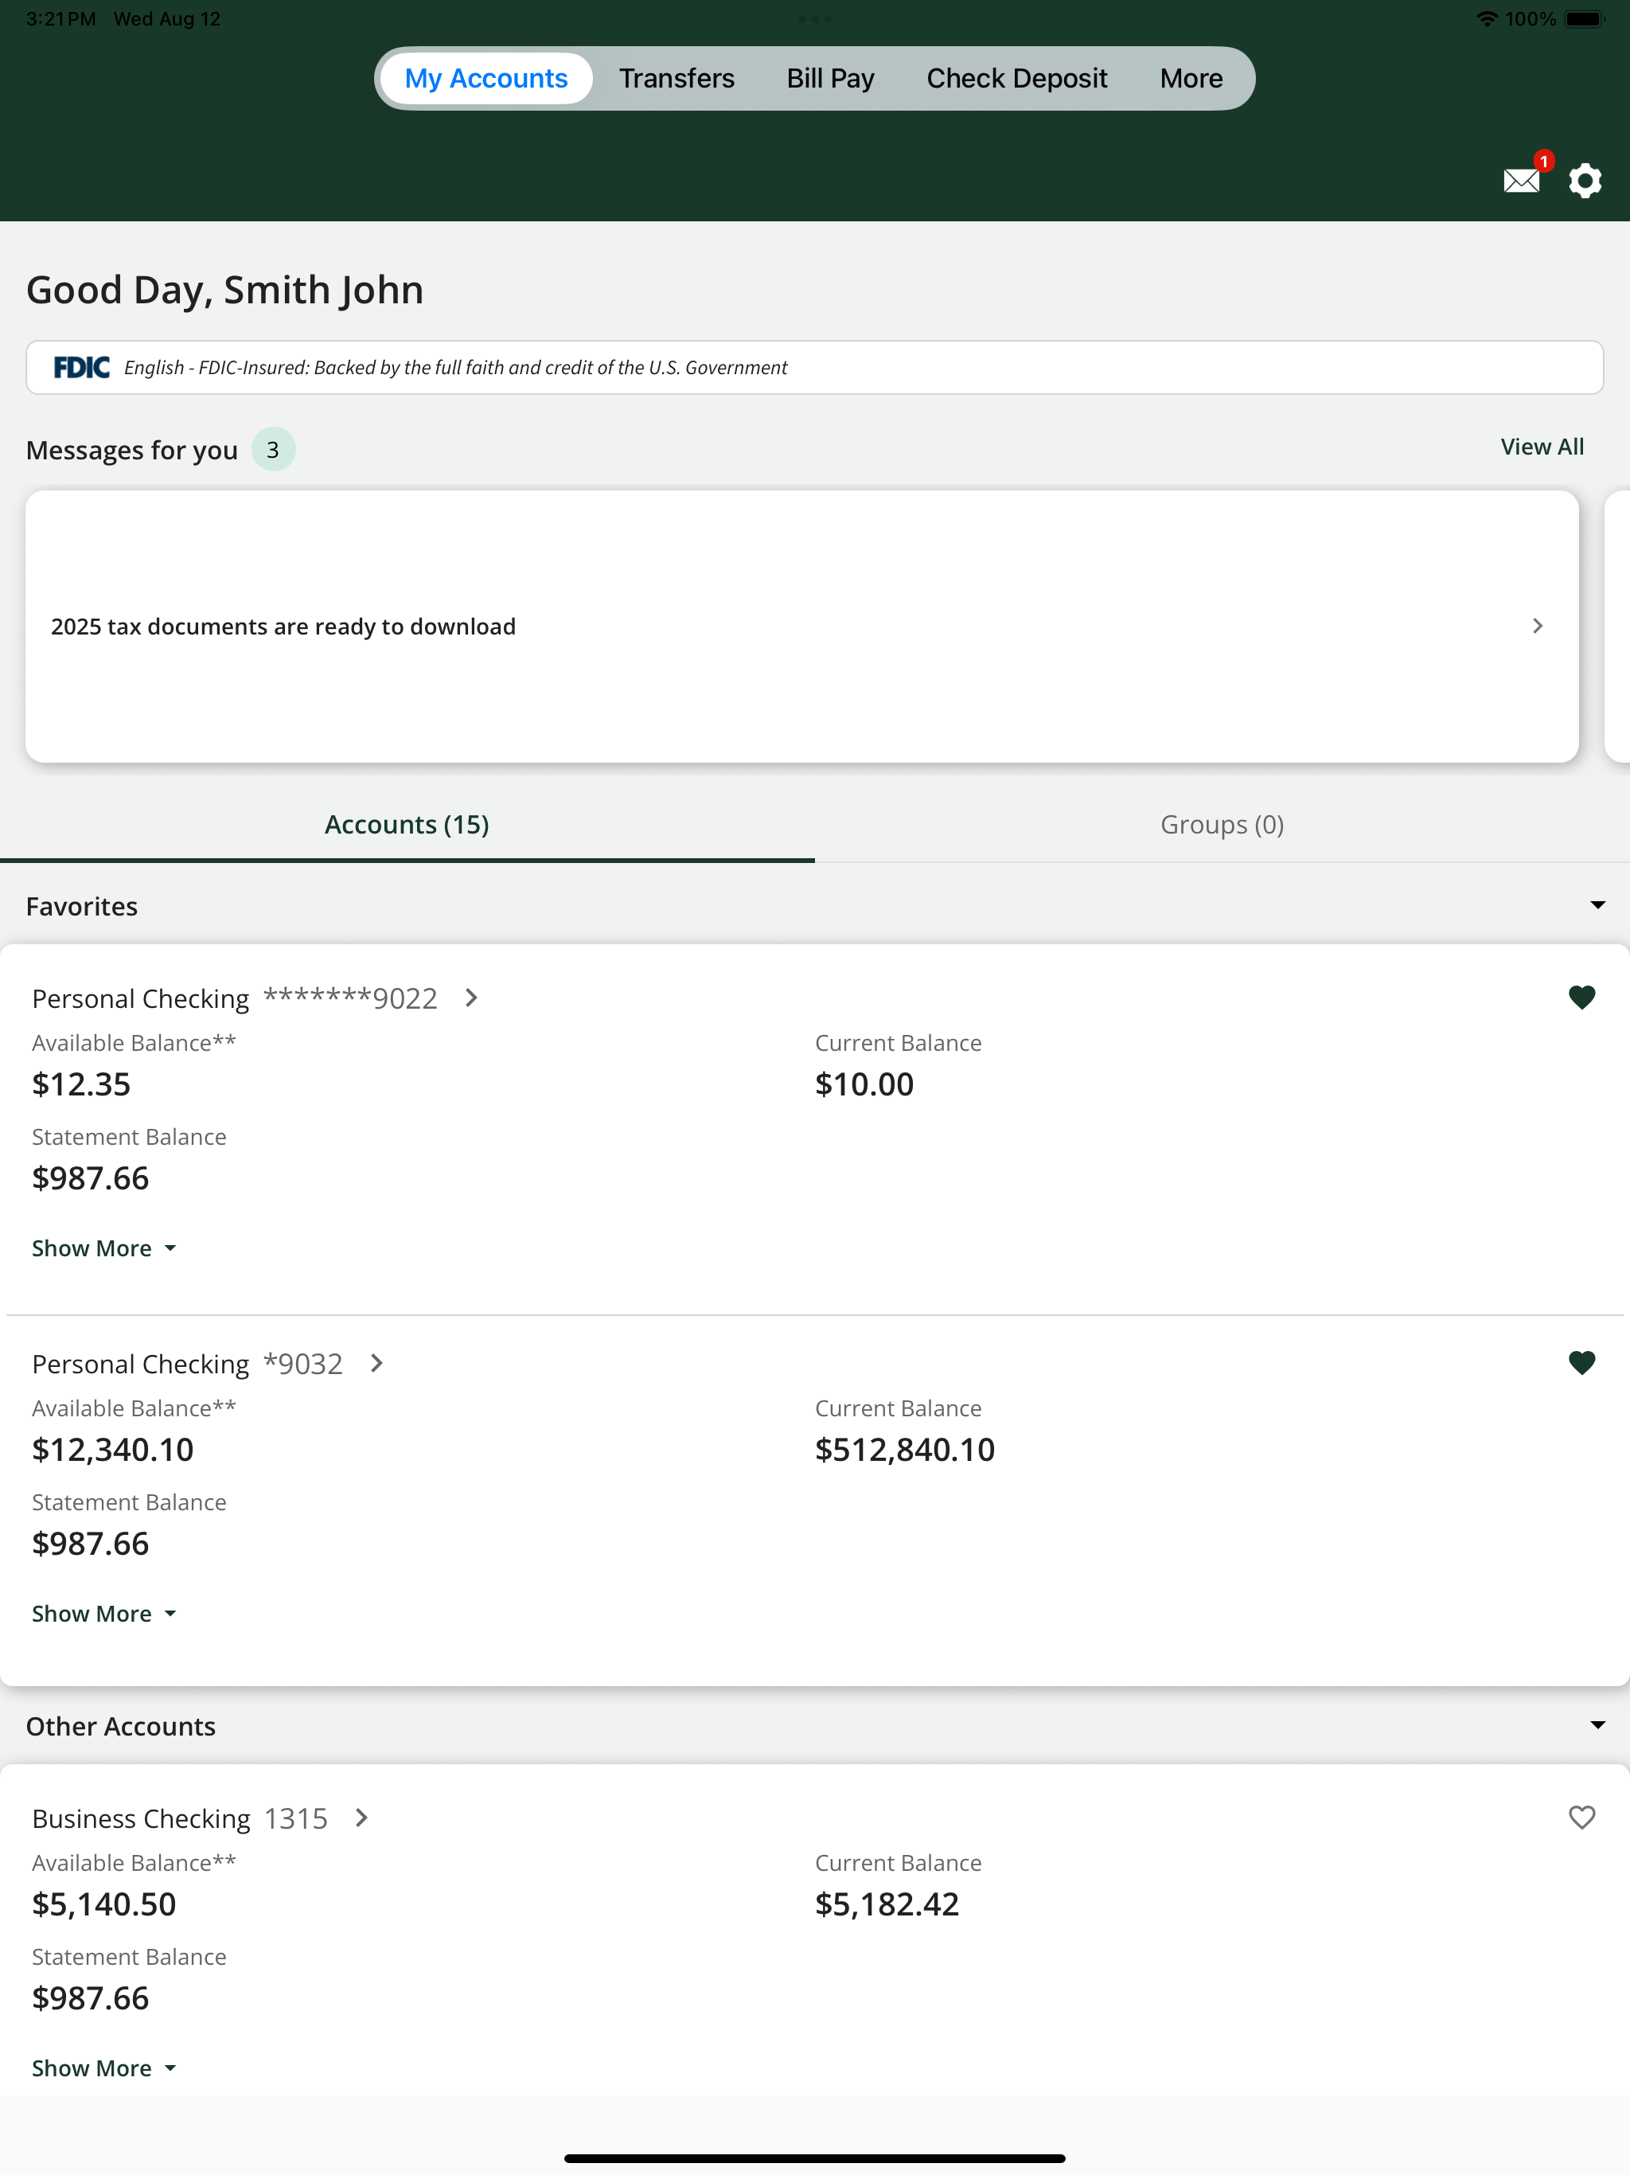The height and width of the screenshot is (2175, 1630).
Task: Open the mail inbox envelope icon
Action: point(1521,181)
